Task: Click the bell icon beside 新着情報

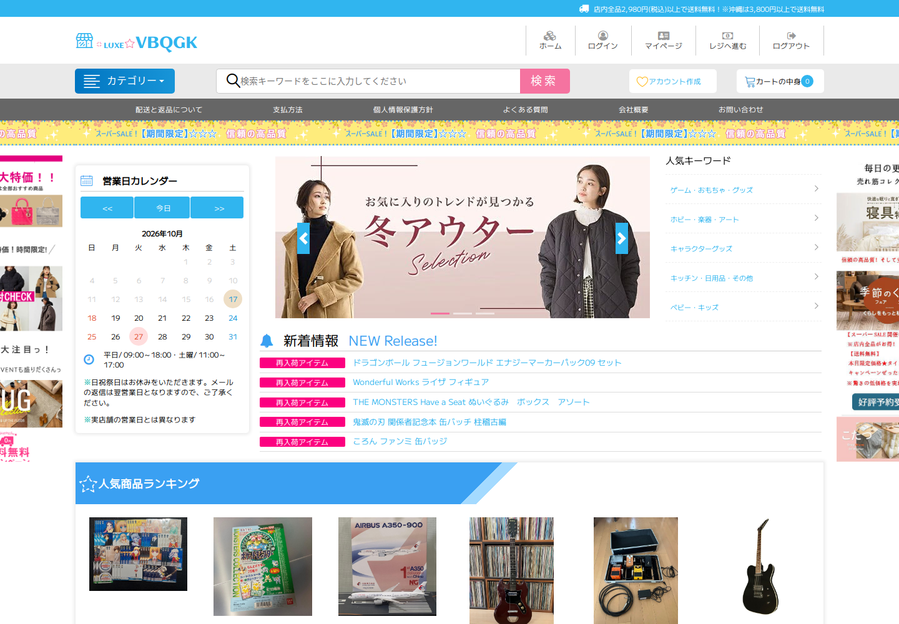Action: [267, 341]
